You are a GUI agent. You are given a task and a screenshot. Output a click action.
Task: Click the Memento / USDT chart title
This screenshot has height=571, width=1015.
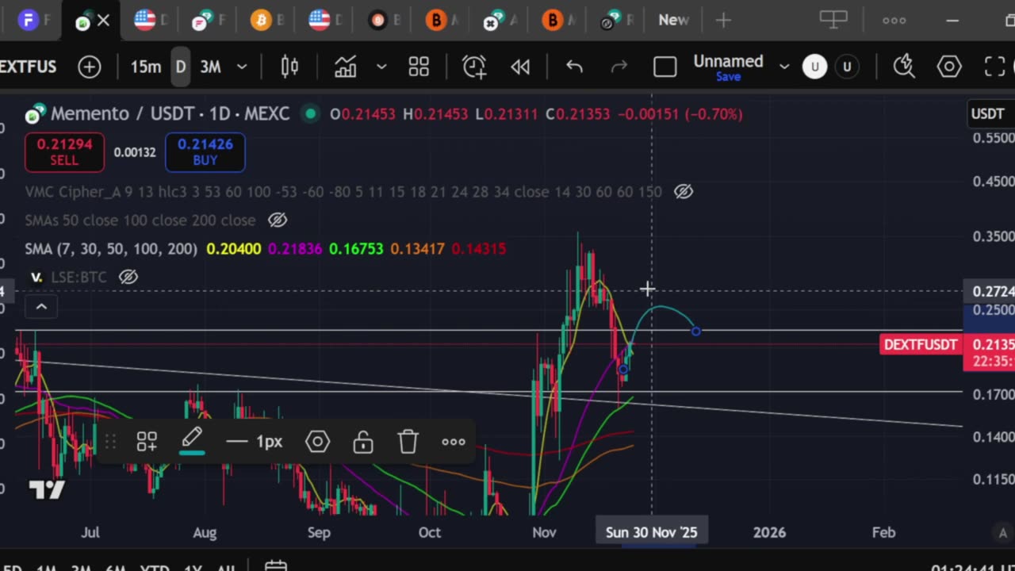coord(170,114)
